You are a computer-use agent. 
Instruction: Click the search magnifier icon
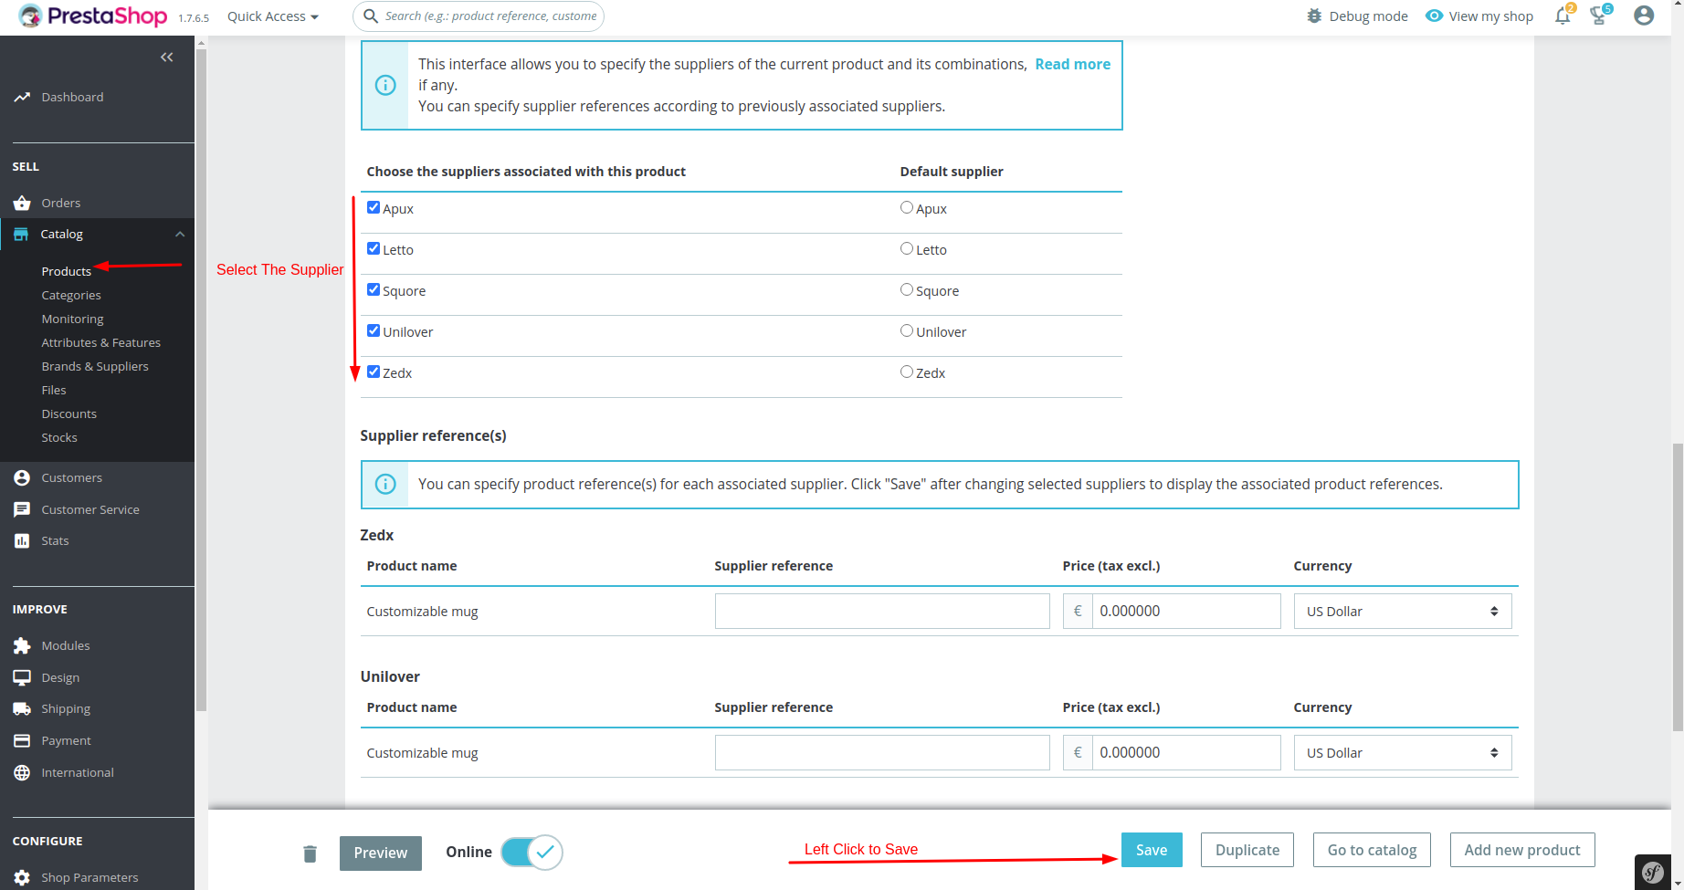(371, 16)
